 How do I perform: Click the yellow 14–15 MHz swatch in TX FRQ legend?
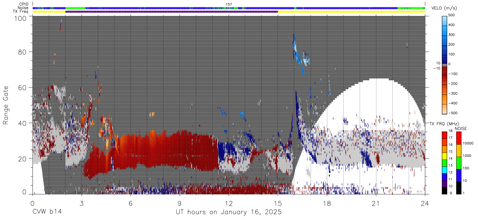pyautogui.click(x=445, y=156)
